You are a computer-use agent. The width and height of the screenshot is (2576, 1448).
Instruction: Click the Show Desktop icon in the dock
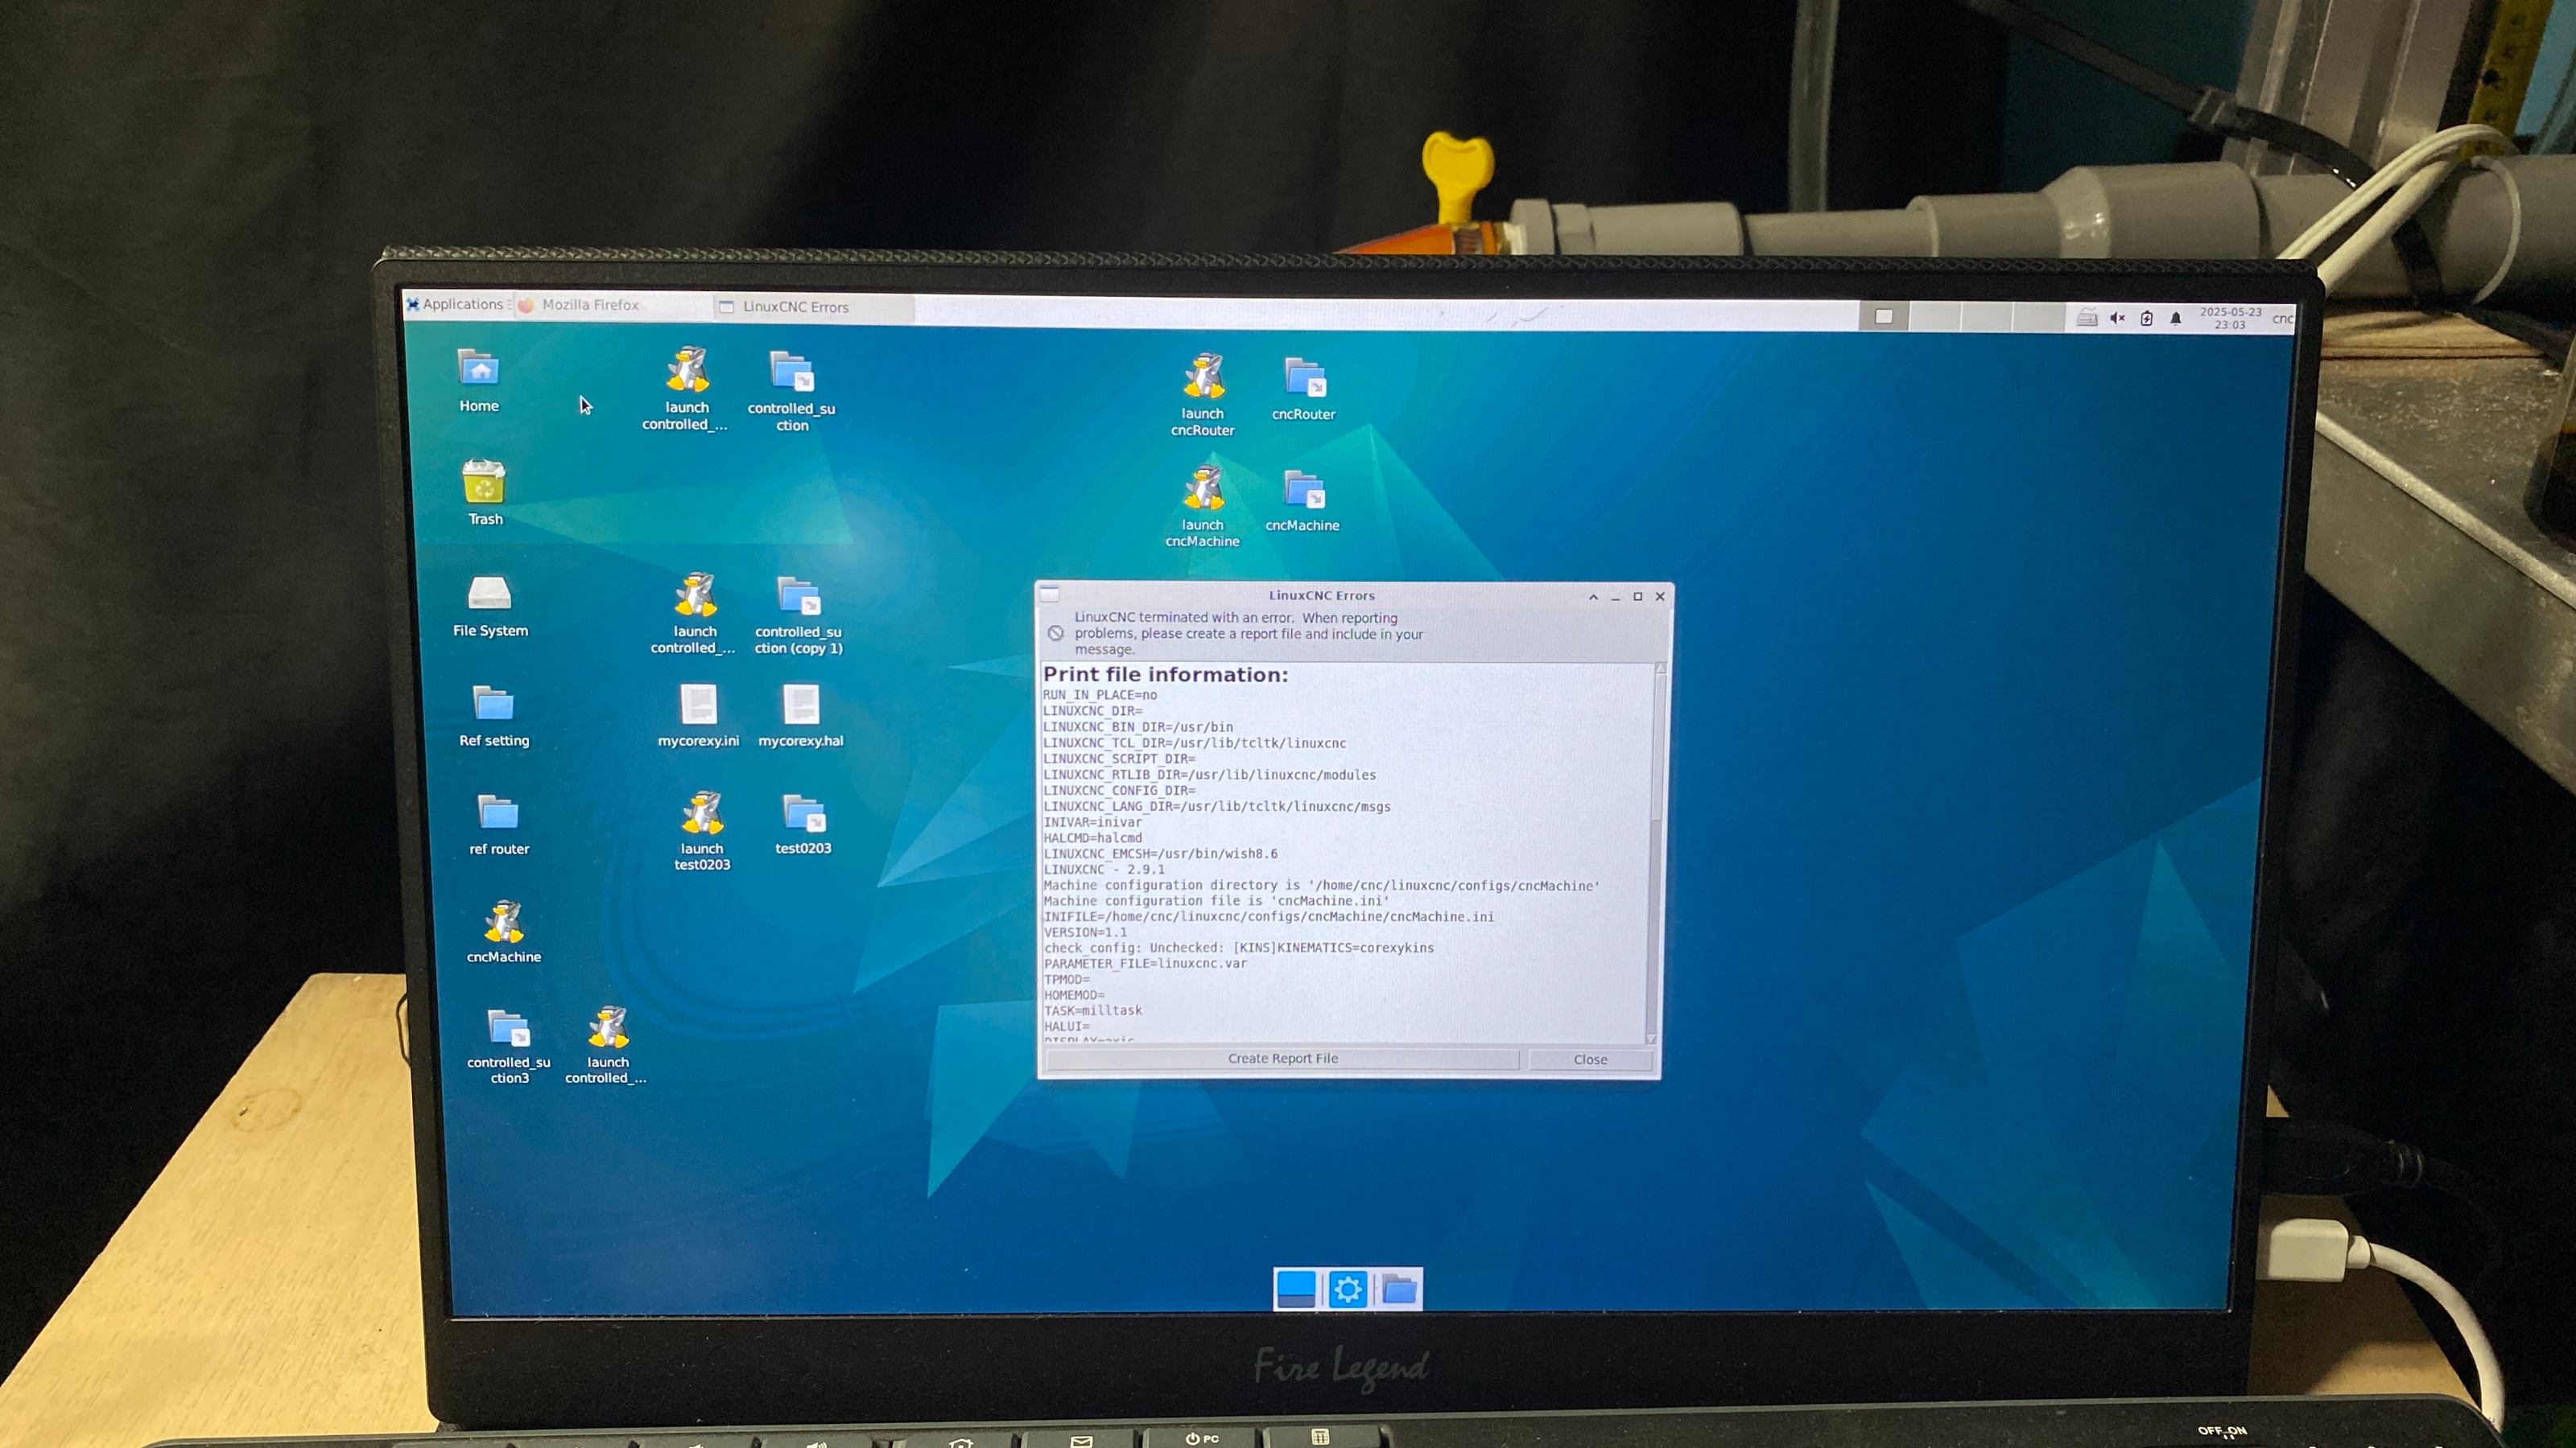[x=1297, y=1288]
